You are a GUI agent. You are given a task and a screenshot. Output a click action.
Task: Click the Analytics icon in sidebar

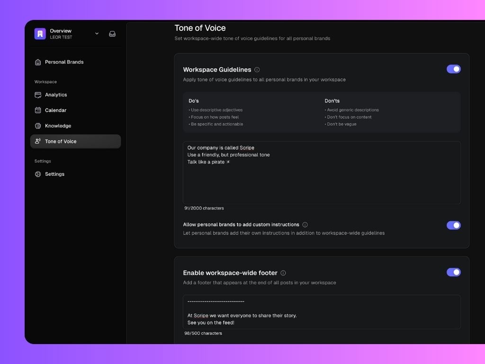coord(38,95)
